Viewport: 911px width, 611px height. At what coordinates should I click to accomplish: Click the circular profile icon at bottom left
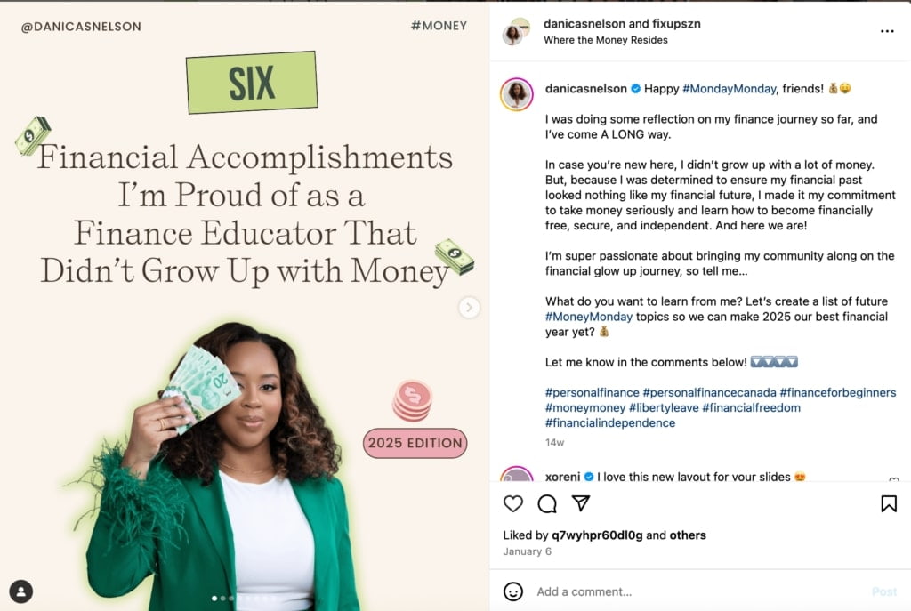tap(21, 590)
